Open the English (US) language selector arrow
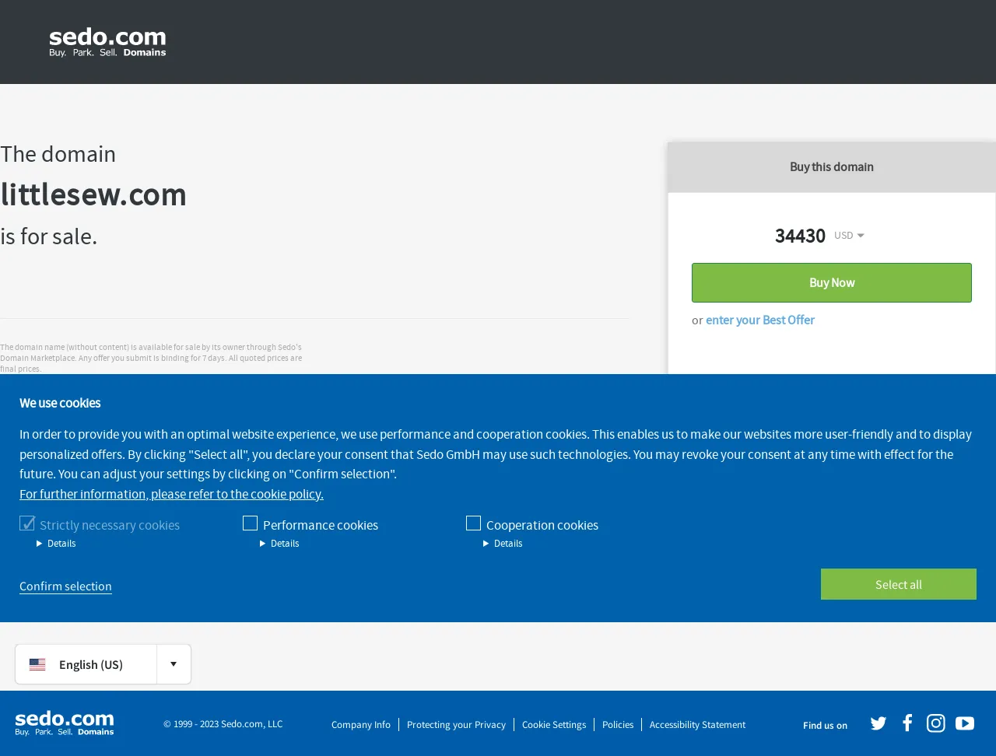This screenshot has width=996, height=756. pos(174,664)
